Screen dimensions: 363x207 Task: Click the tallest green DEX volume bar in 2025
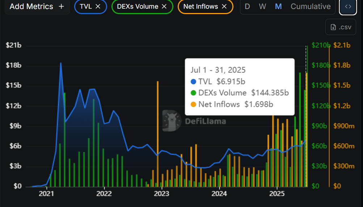click(300, 130)
